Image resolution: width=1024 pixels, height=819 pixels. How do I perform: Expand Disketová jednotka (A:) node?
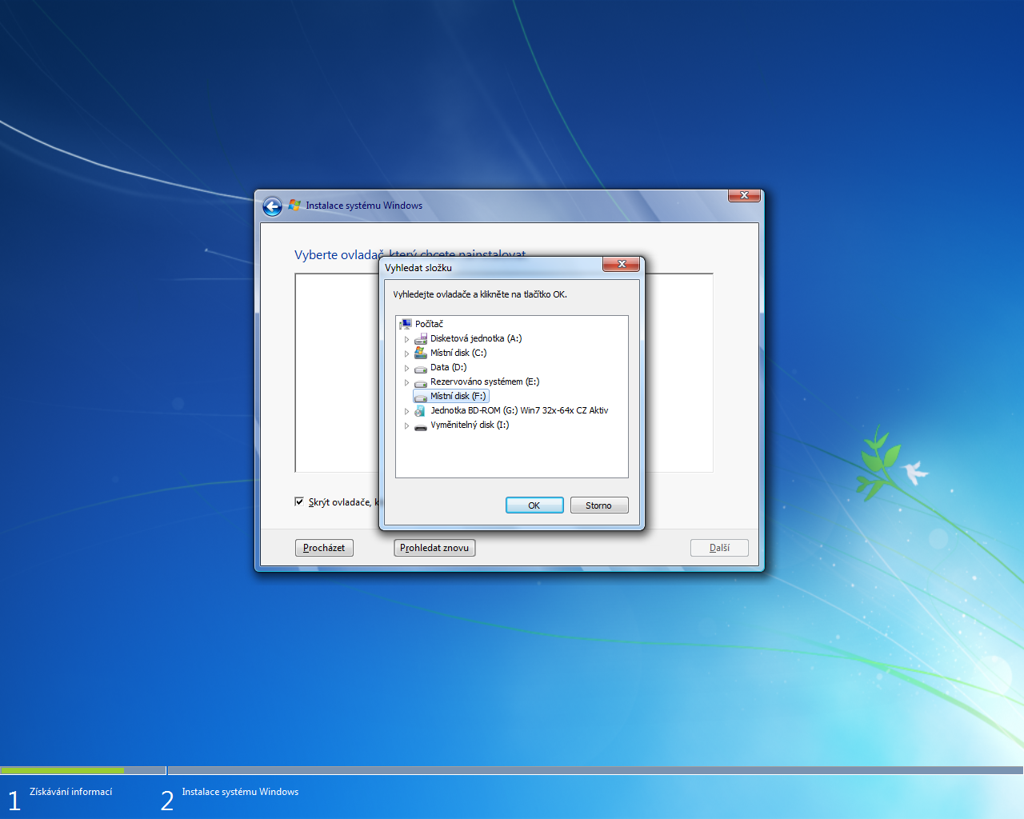coord(406,339)
